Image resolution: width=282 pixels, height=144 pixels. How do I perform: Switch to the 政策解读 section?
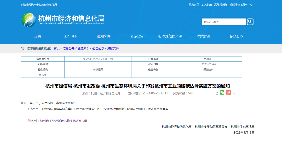[x=203, y=36]
